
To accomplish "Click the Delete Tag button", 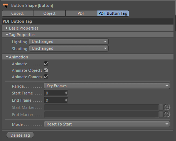I will (x=20, y=135).
